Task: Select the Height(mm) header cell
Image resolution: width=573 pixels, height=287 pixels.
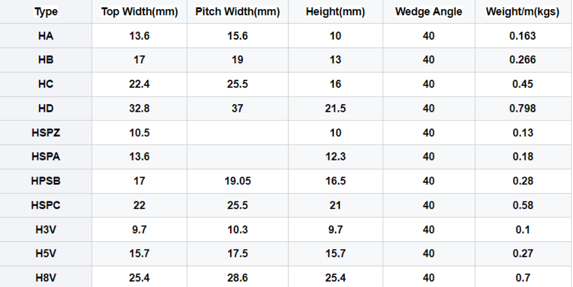Action: point(336,12)
